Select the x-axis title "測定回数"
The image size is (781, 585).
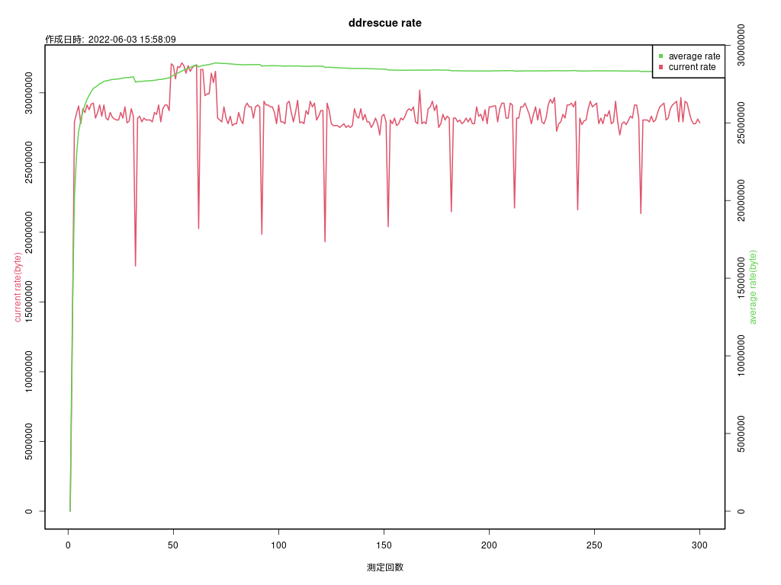tap(385, 567)
